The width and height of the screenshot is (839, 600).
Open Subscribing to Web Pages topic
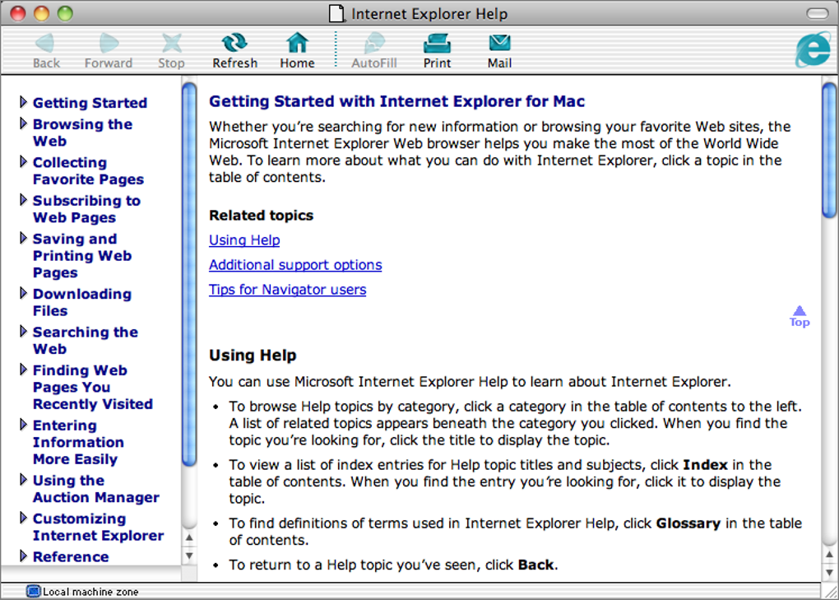click(x=86, y=209)
